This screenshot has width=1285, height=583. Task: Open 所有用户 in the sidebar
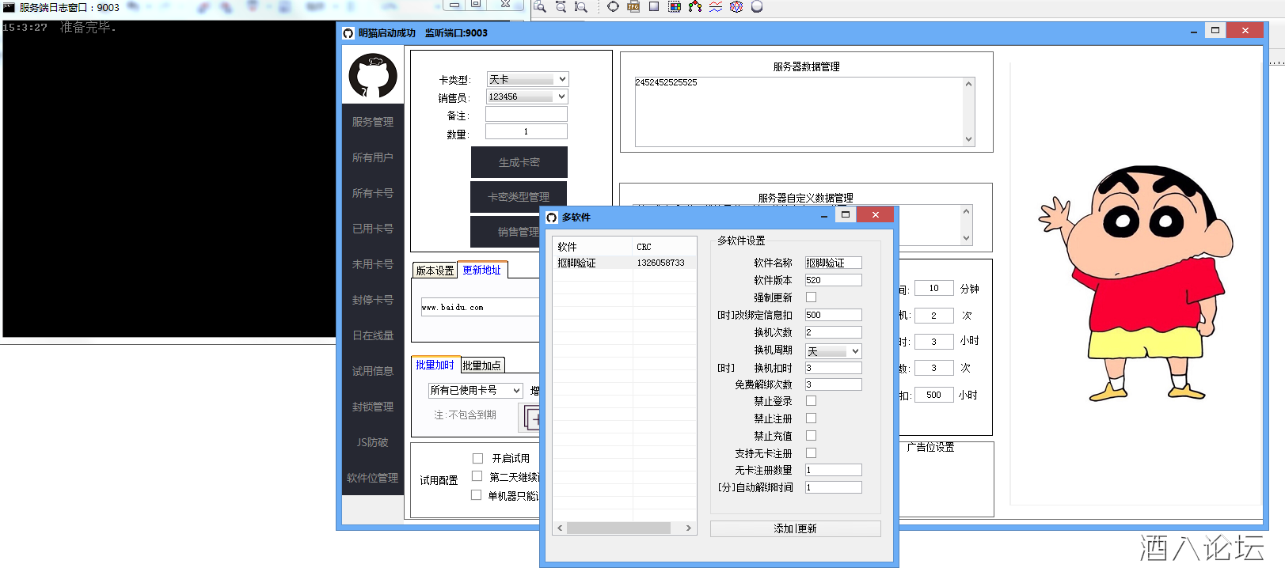click(373, 157)
